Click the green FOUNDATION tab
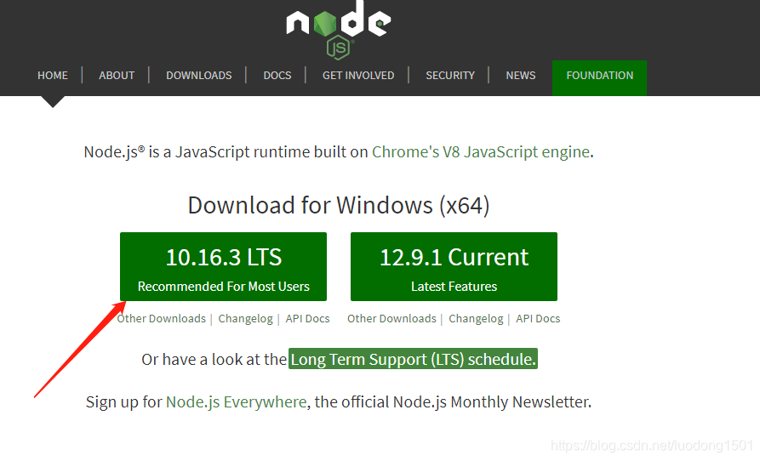760x461 pixels. tap(599, 78)
